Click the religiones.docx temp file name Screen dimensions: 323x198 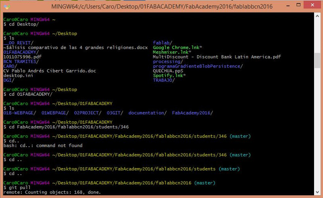[76, 47]
